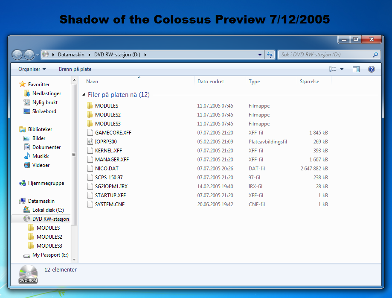The width and height of the screenshot is (392, 298).
Task: Open Biblioteker in the navigation pane
Action: pyautogui.click(x=40, y=129)
